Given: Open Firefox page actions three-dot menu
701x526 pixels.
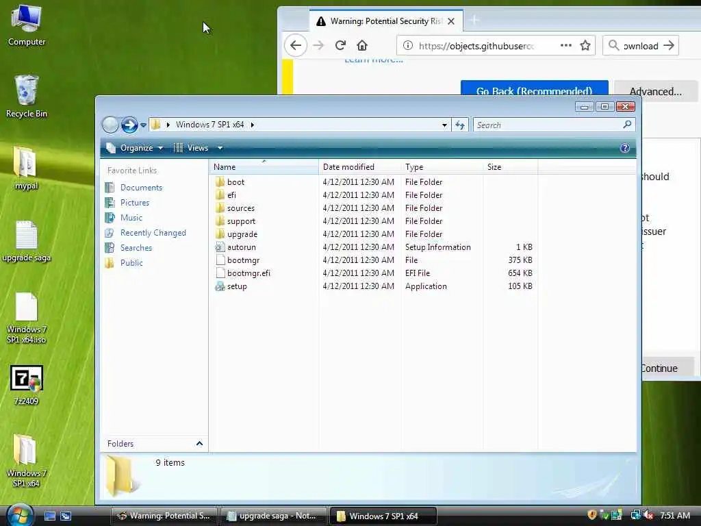Looking at the screenshot, I should (566, 45).
